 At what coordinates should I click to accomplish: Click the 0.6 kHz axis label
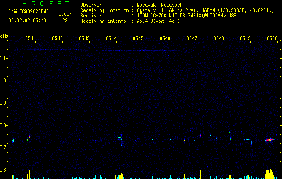(x=4, y=170)
